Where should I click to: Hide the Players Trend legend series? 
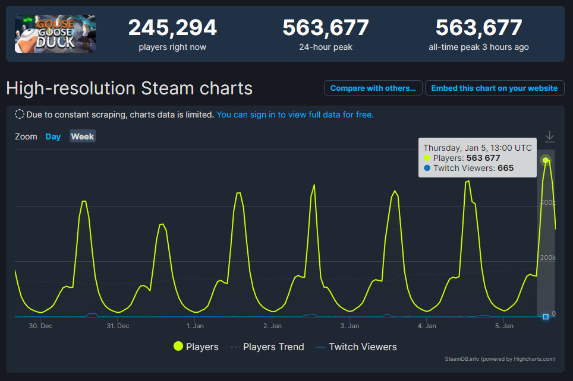267,347
